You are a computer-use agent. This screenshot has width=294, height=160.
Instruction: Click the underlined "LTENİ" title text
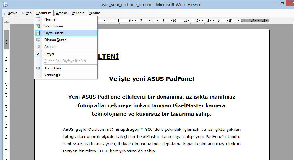(x=108, y=56)
